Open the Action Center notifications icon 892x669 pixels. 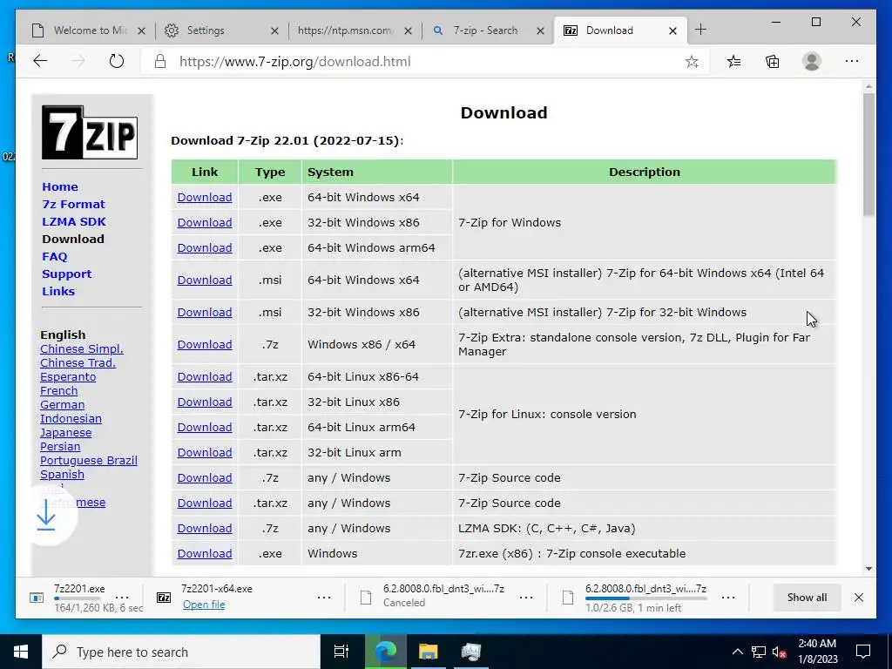(863, 652)
